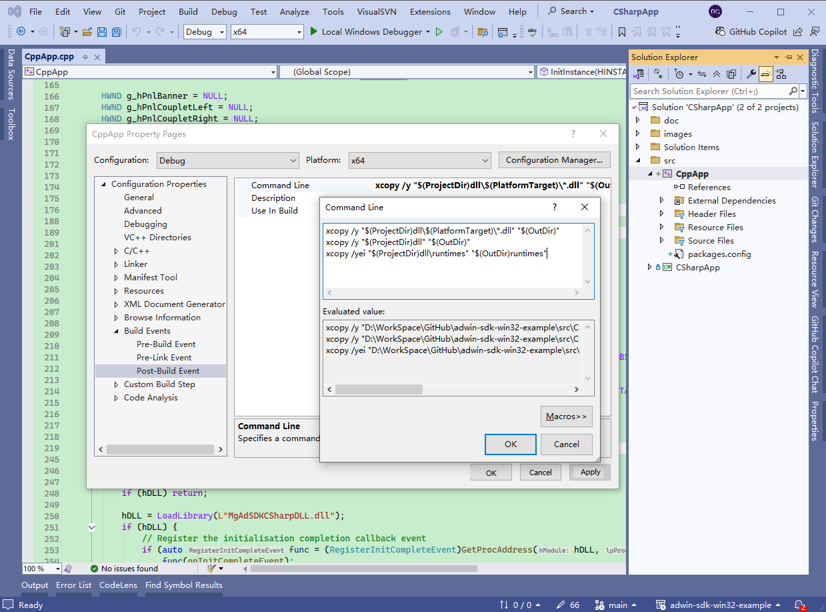This screenshot has width=826, height=612.
Task: Toggle Show All Files in Solution Explorer
Action: (731, 74)
